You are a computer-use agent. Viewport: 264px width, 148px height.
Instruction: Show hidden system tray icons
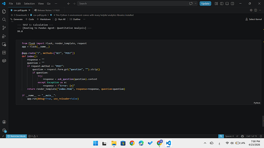205,143
